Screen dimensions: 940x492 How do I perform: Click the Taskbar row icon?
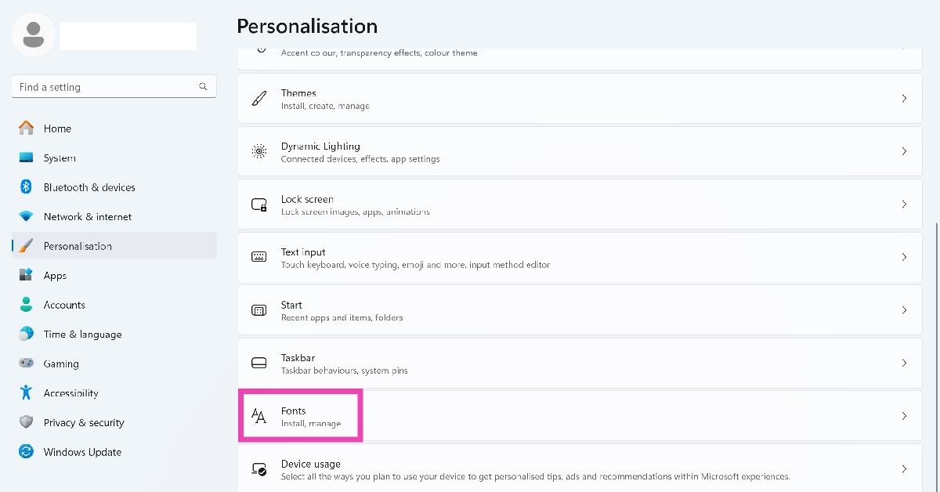[x=259, y=364]
